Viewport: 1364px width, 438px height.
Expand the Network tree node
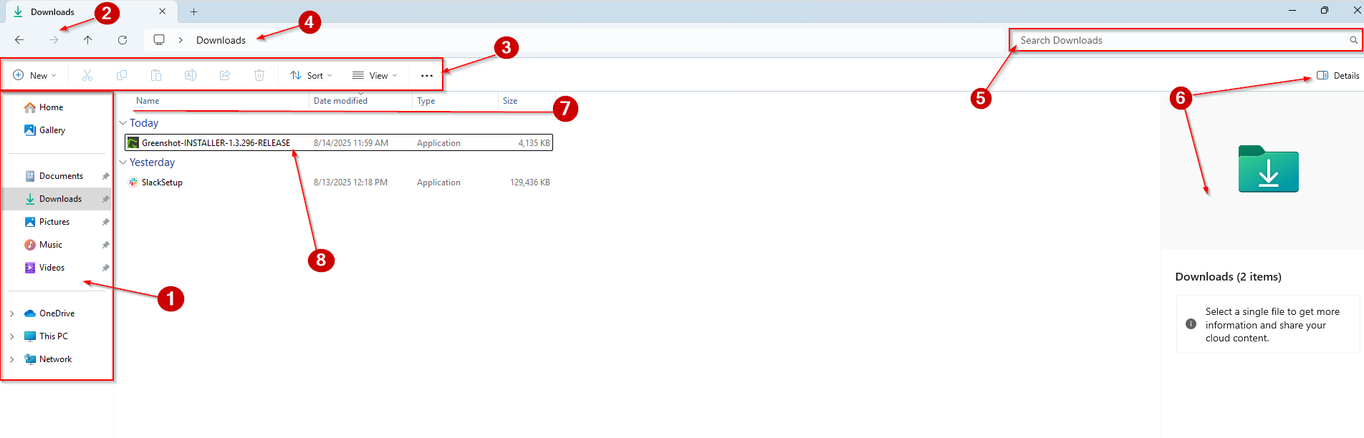tap(12, 359)
